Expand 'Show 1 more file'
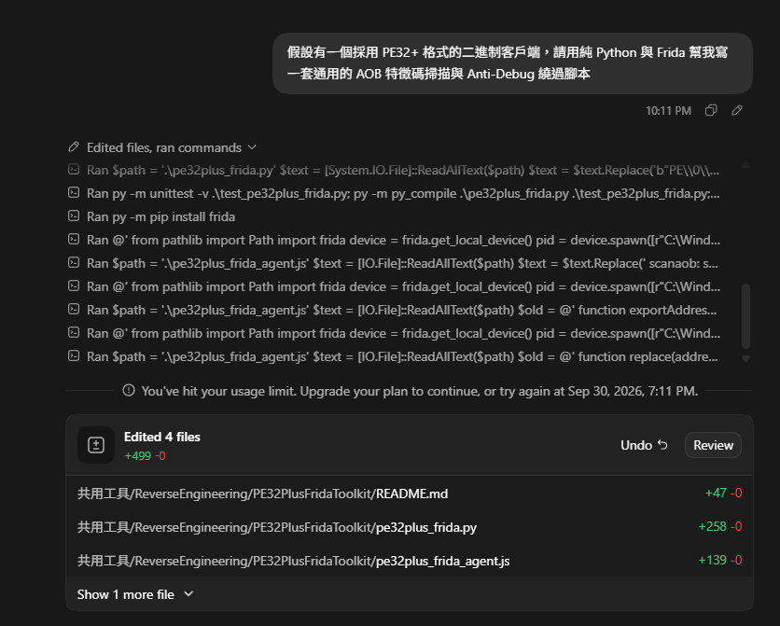The height and width of the screenshot is (626, 780). 135,594
